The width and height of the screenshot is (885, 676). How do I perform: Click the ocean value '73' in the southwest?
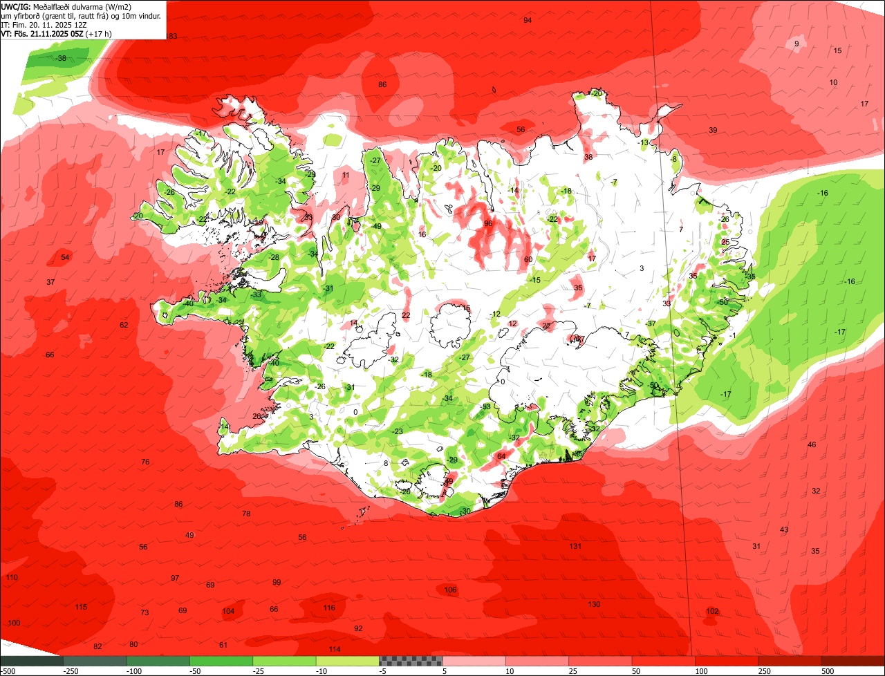(x=145, y=612)
